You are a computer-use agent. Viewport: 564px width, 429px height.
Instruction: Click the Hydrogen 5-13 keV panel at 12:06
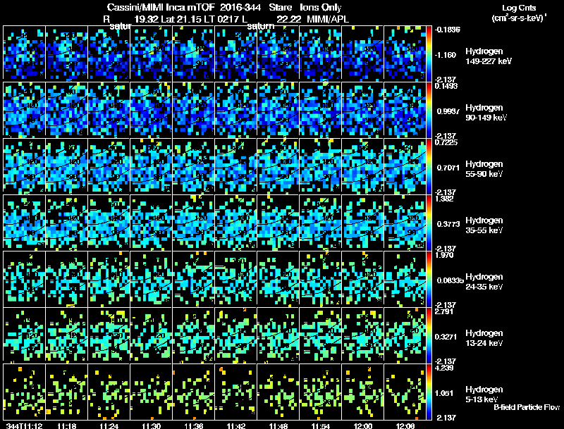(405, 392)
